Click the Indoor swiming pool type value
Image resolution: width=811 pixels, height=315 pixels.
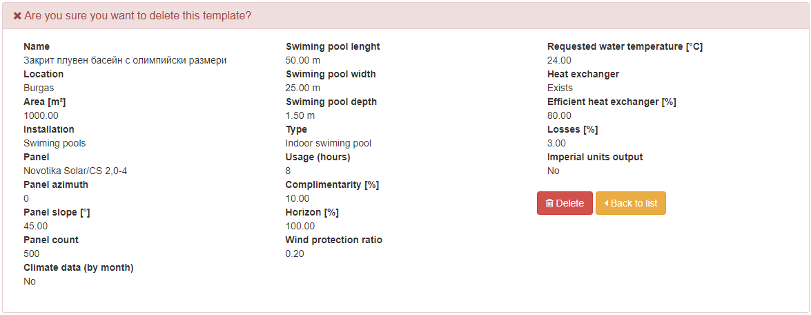point(329,143)
